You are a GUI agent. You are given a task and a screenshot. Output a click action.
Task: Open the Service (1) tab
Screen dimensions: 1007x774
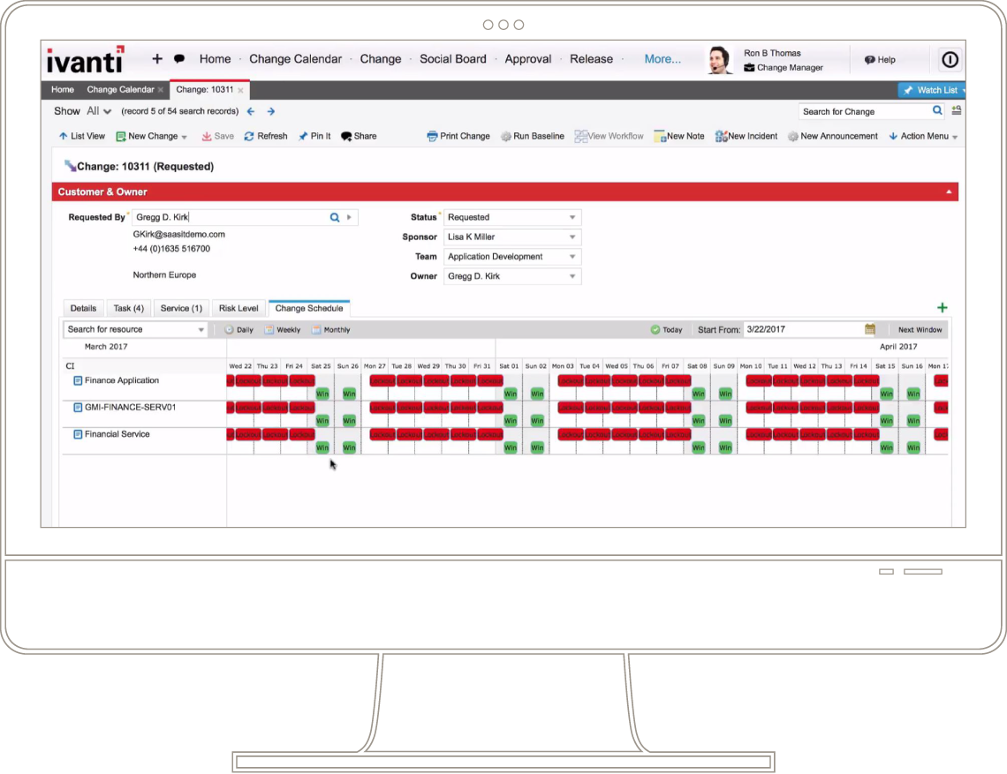(x=181, y=309)
